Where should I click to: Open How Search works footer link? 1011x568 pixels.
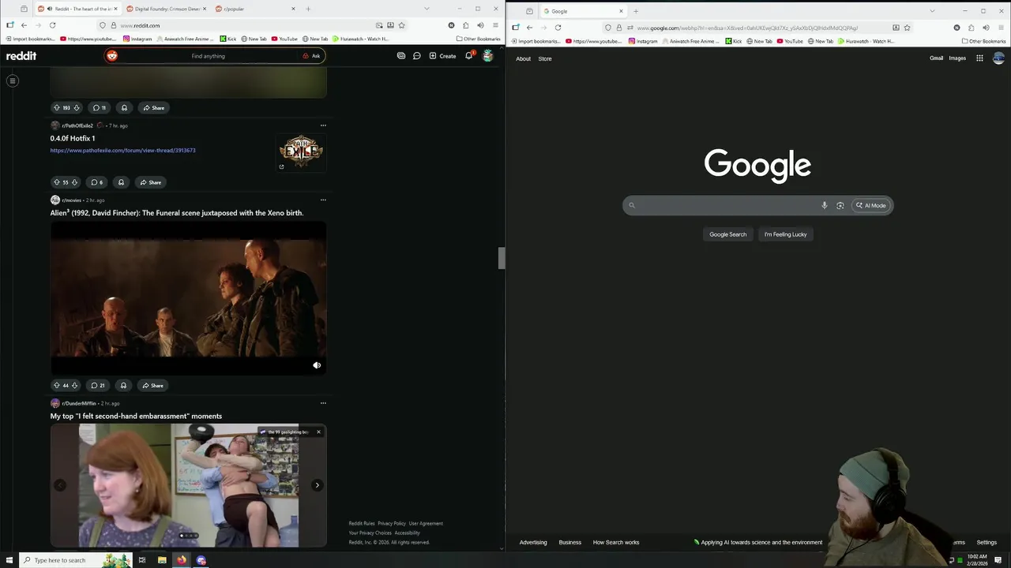(616, 542)
